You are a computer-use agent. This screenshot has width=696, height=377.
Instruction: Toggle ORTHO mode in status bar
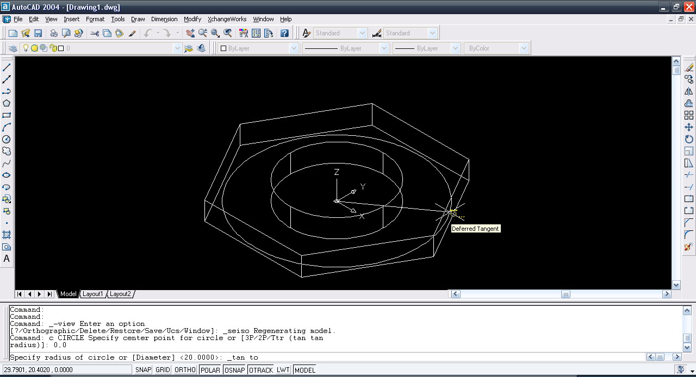[185, 370]
